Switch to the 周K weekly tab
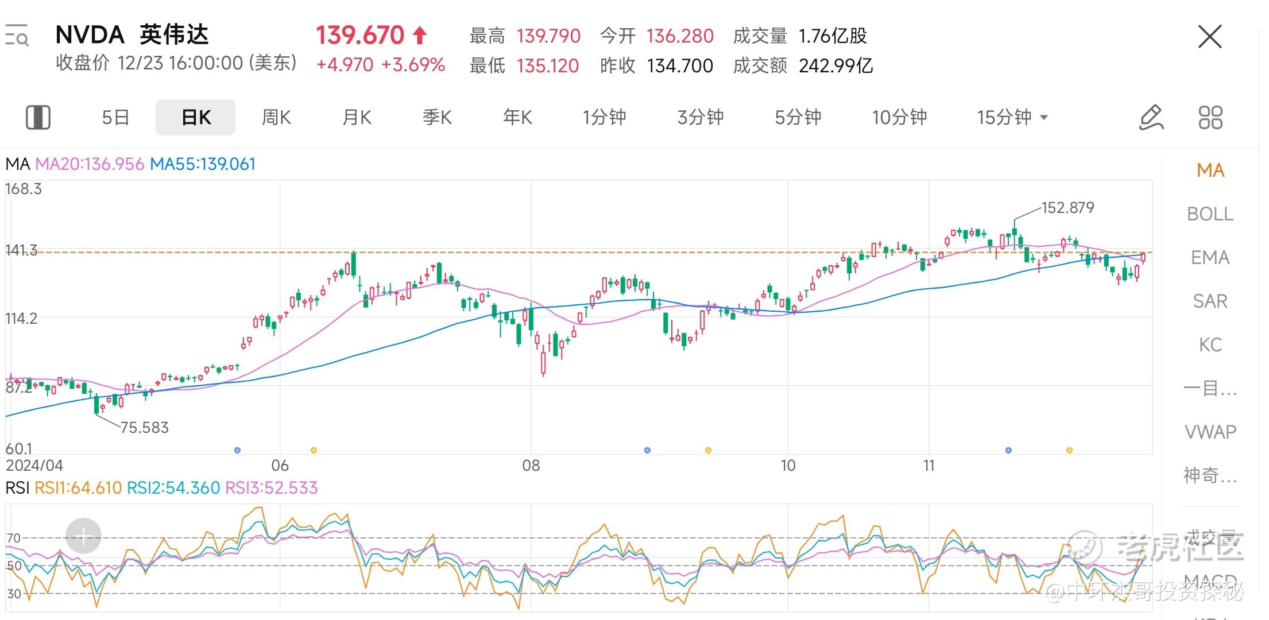Screen dimensions: 1269x620 [x=276, y=117]
